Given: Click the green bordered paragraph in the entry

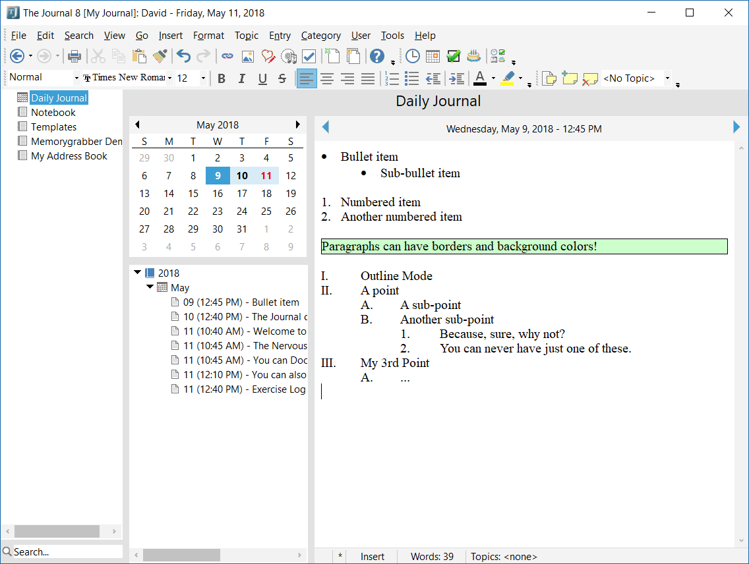Looking at the screenshot, I should 524,246.
